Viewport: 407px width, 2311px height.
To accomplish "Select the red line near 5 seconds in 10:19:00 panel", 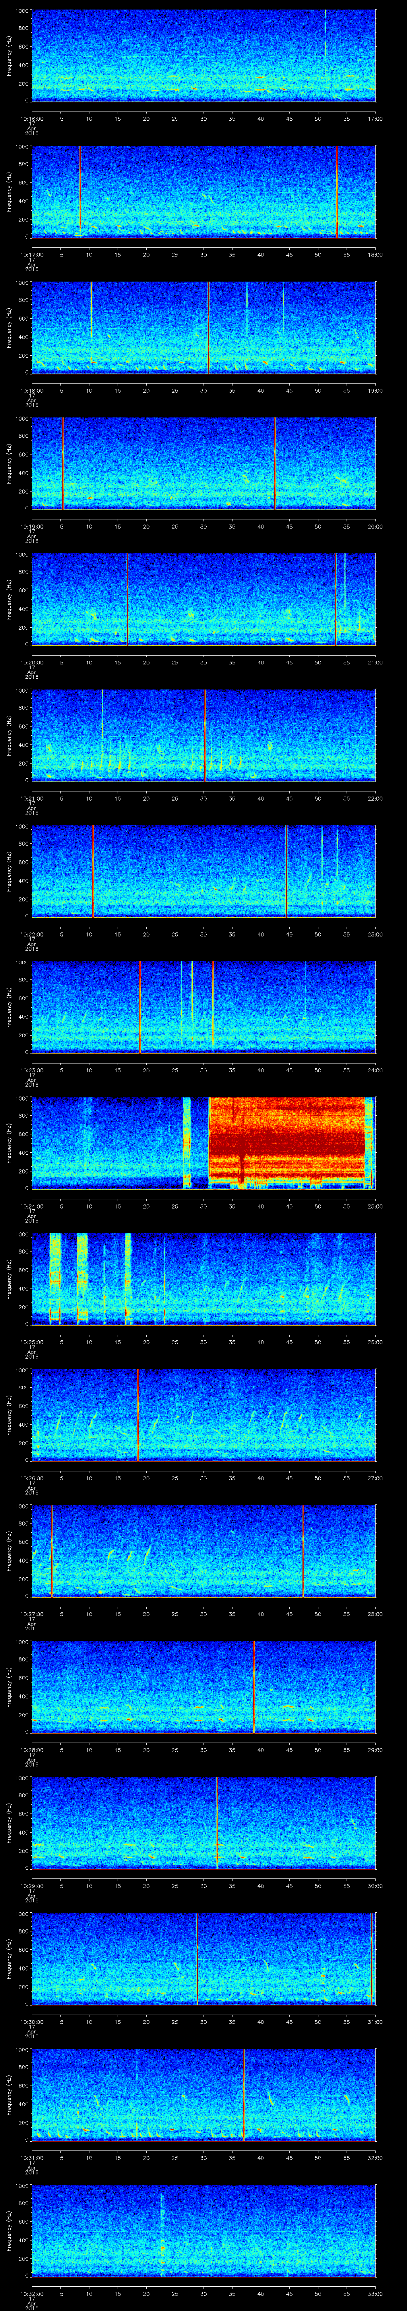I will (63, 462).
